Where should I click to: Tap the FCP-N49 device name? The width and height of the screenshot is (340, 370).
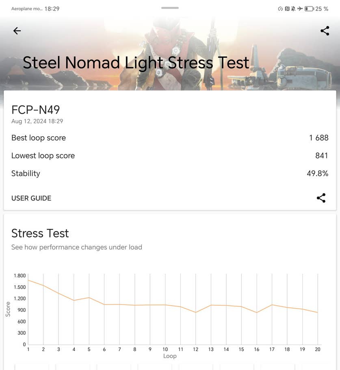tap(36, 110)
